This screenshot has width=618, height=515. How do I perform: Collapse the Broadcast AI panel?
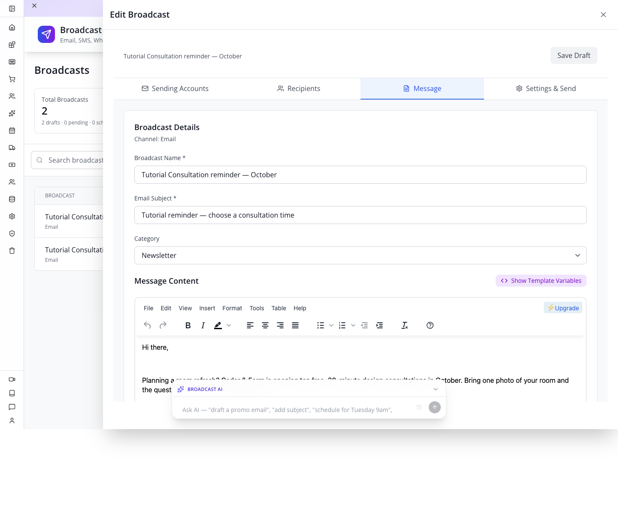pyautogui.click(x=436, y=389)
